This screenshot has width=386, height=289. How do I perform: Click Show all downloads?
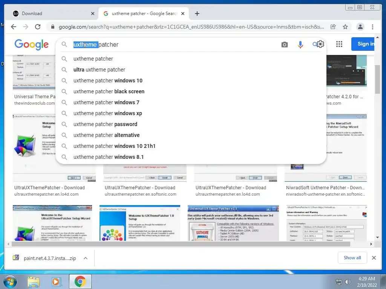coord(352,258)
